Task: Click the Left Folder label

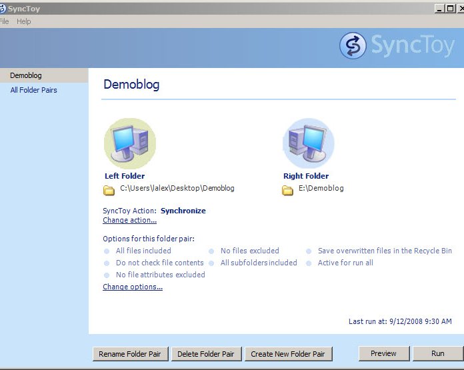Action: pos(125,176)
